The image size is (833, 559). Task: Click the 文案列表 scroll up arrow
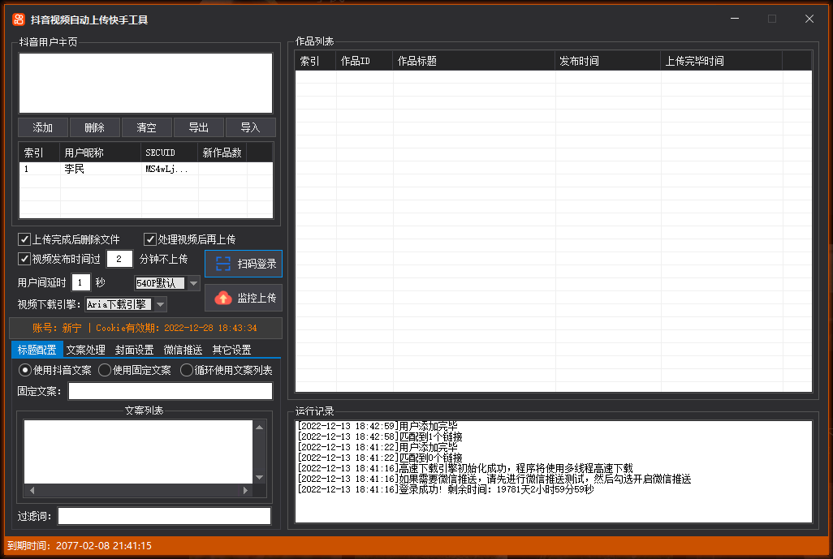click(x=259, y=428)
